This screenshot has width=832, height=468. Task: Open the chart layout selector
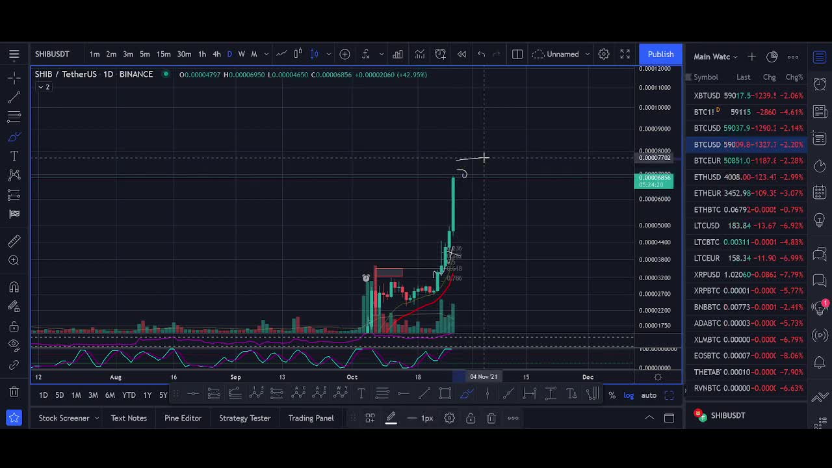517,54
